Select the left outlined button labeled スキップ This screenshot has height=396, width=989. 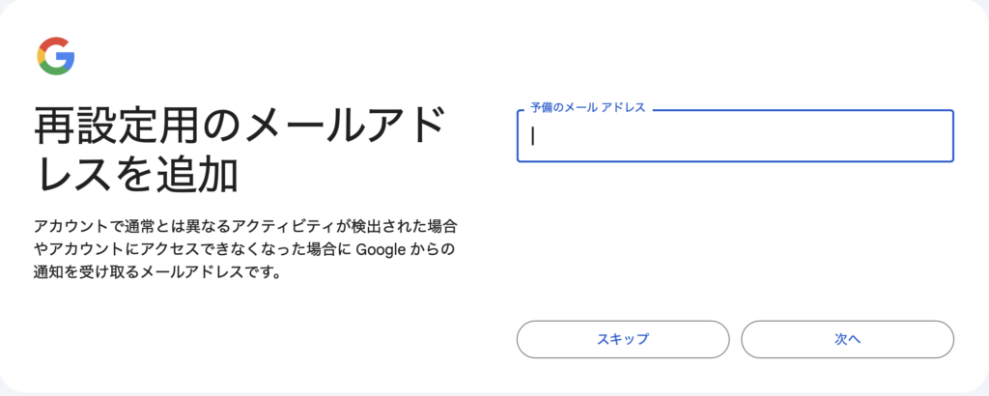click(623, 339)
